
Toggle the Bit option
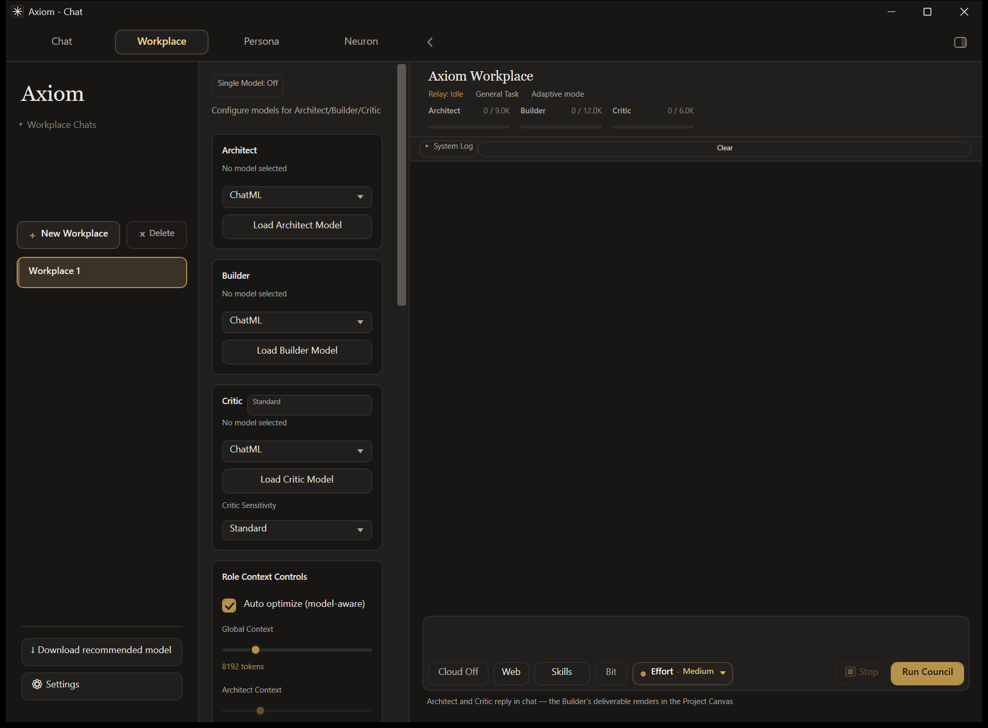click(611, 673)
